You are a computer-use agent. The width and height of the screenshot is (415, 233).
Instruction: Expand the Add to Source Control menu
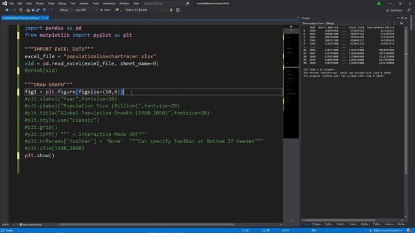pos(386,230)
